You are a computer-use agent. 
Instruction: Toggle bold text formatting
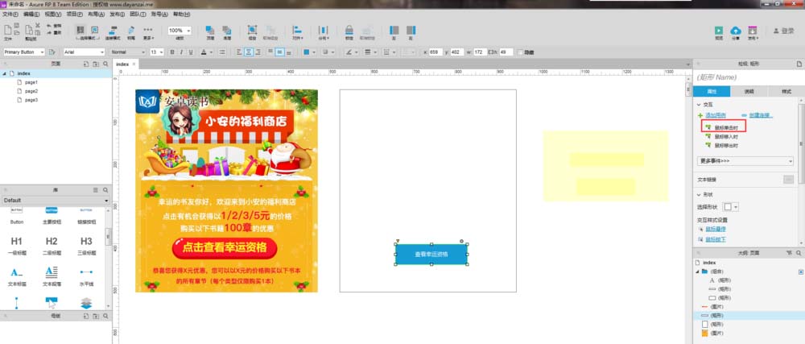tap(171, 52)
